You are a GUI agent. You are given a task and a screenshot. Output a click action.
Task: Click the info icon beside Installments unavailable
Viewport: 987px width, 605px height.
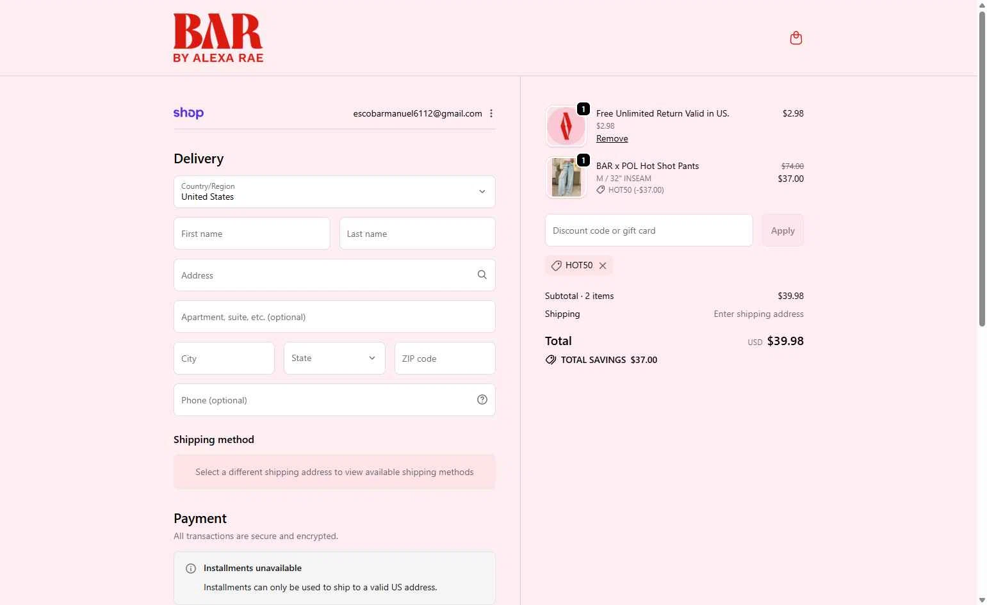(x=191, y=569)
